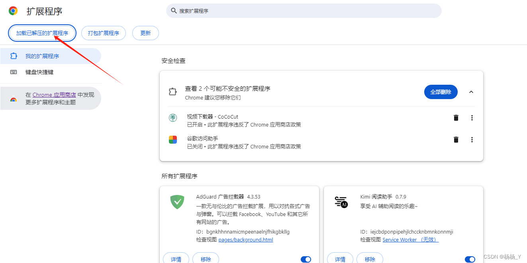Screen dimensions: 527x263
Task: Open the three-dot menu for CoCoCut
Action: point(472,118)
